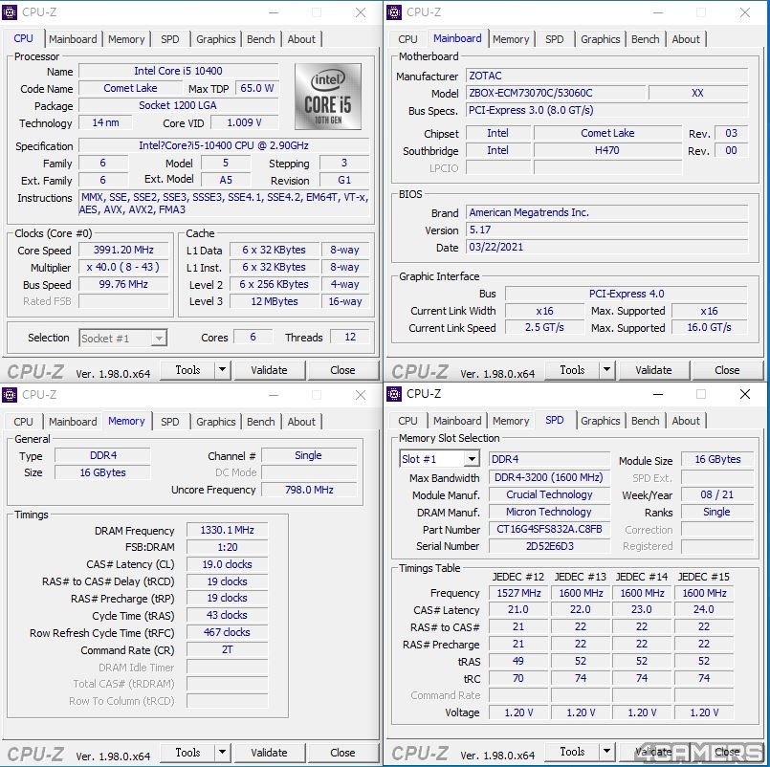
Task: Click the serial number '2D52E6D3'
Action: (549, 546)
